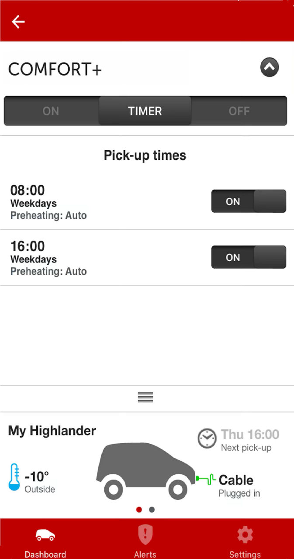Select the ON climate mode
The width and height of the screenshot is (294, 559).
[51, 111]
